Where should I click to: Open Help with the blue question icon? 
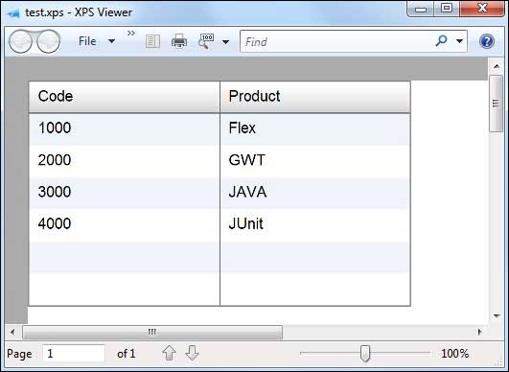(487, 41)
